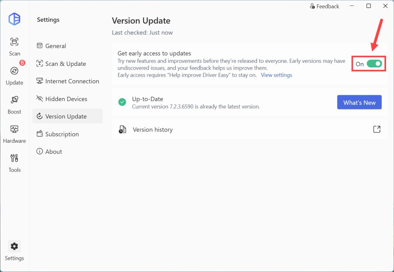Click the 'Last checked: Just now' text
Image resolution: width=394 pixels, height=272 pixels.
tap(142, 33)
